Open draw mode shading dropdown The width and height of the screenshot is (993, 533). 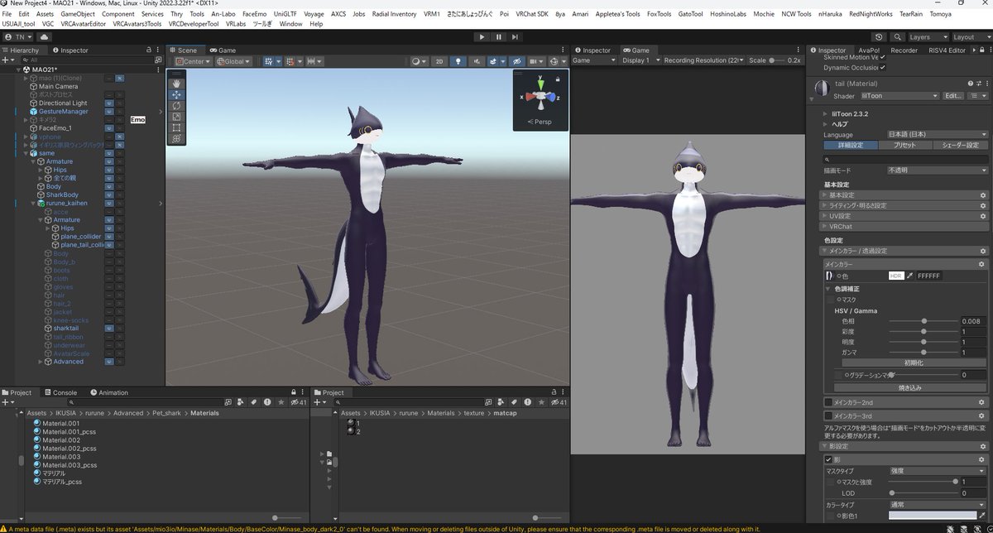click(419, 61)
